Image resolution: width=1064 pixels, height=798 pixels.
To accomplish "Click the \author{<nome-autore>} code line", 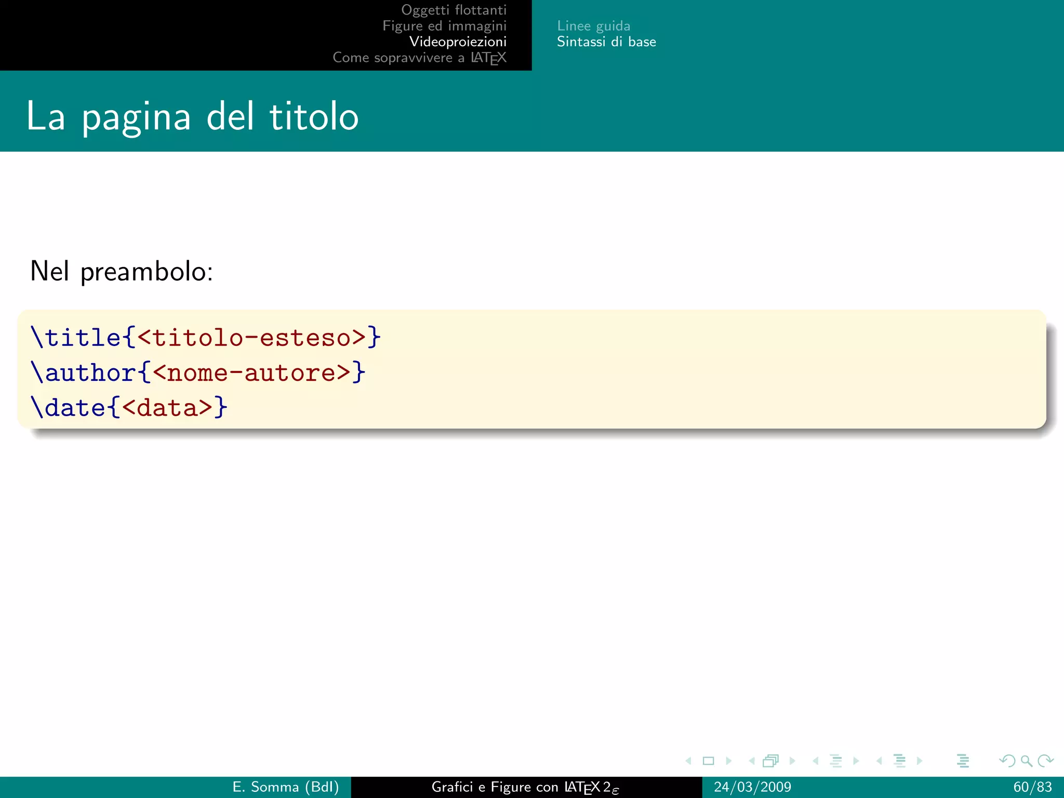I will coord(198,373).
